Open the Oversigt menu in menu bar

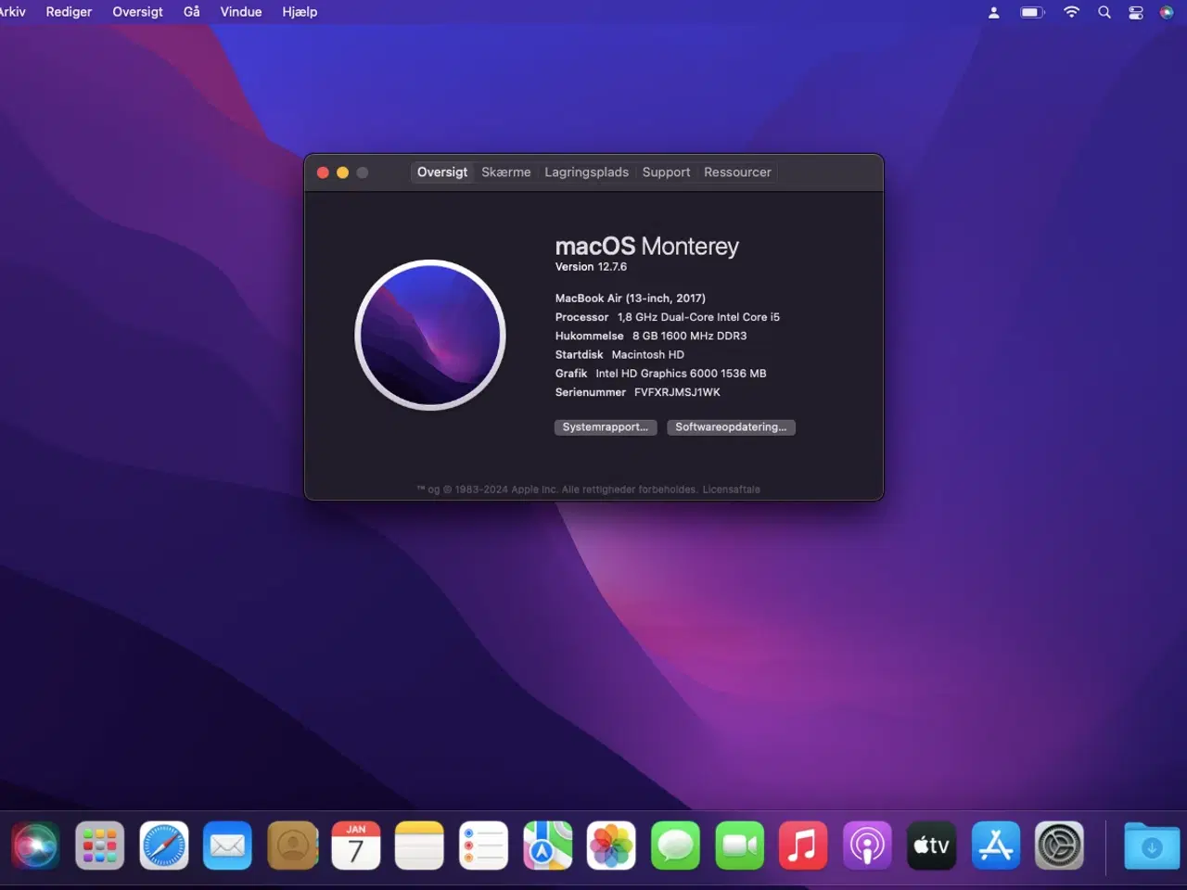point(137,12)
